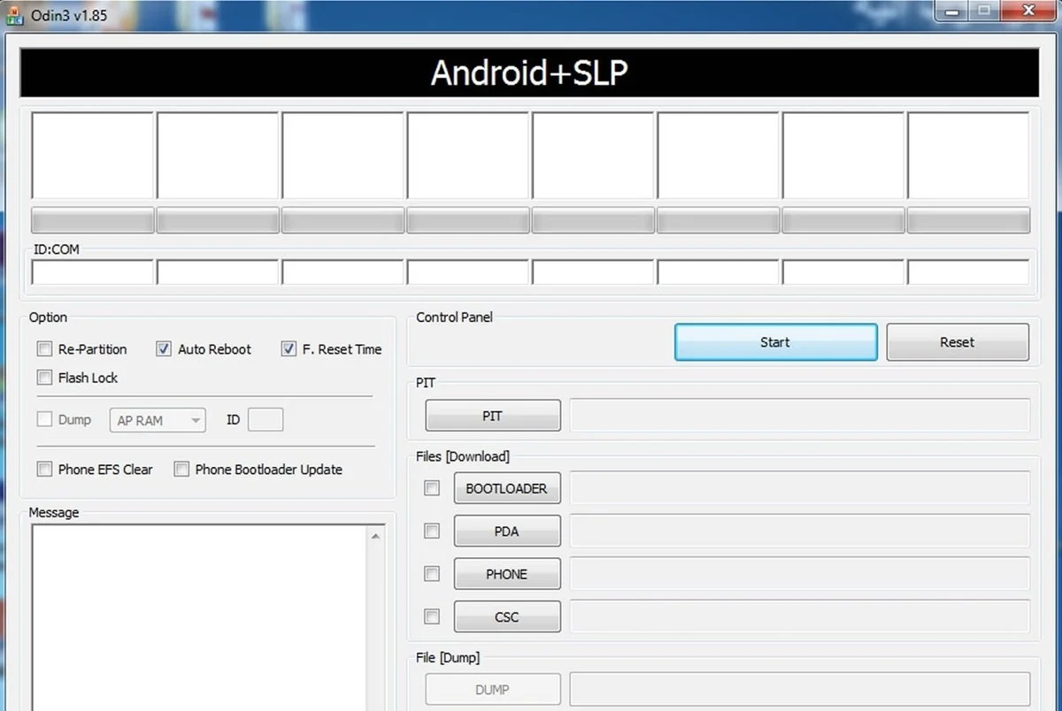This screenshot has width=1062, height=711.
Task: Click the BOOTLOADER file button
Action: (507, 488)
